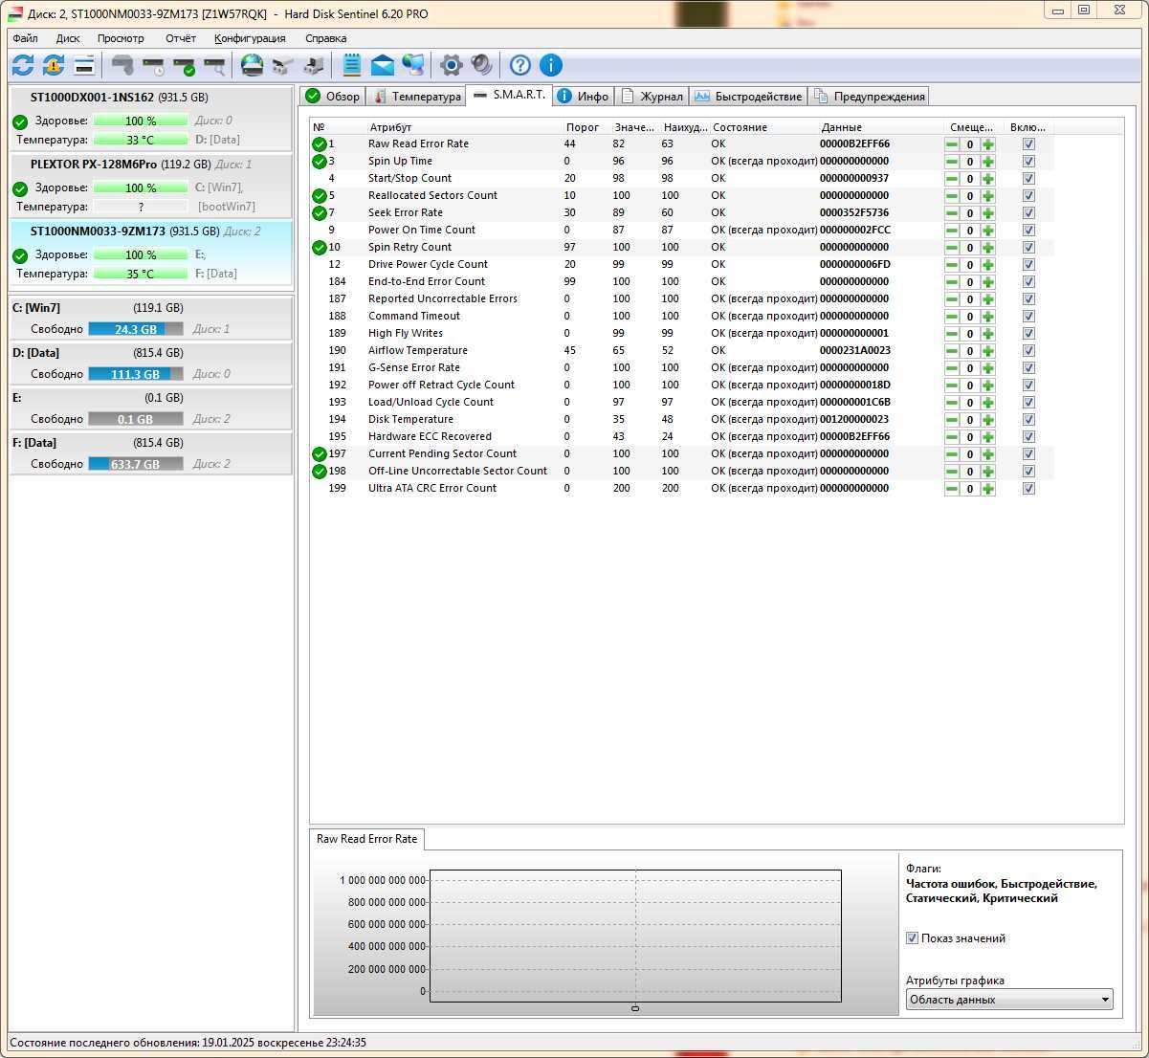Uncheck enable box for Reallocated Sectors Count
Image resolution: width=1149 pixels, height=1058 pixels.
pyautogui.click(x=1028, y=196)
